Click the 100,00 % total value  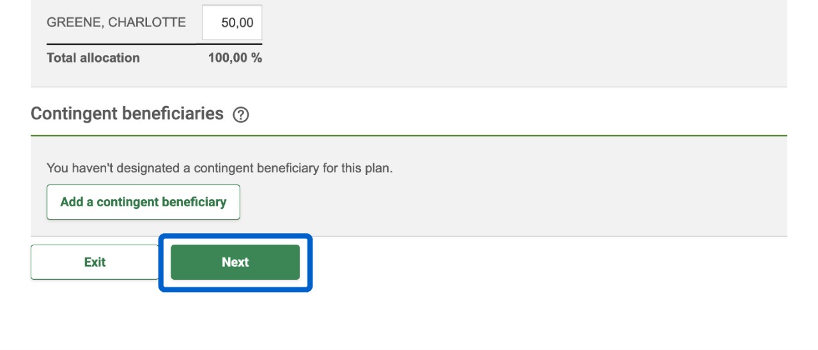pyautogui.click(x=235, y=57)
